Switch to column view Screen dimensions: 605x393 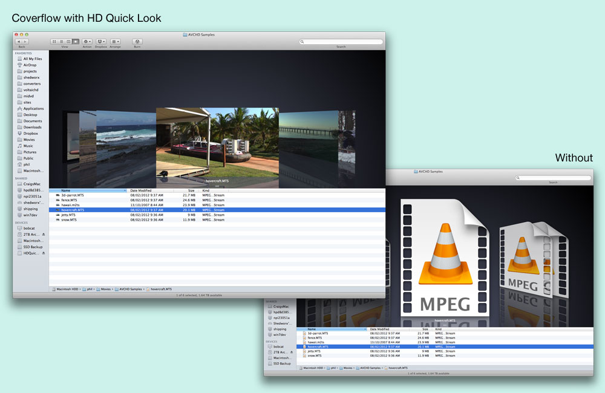69,42
